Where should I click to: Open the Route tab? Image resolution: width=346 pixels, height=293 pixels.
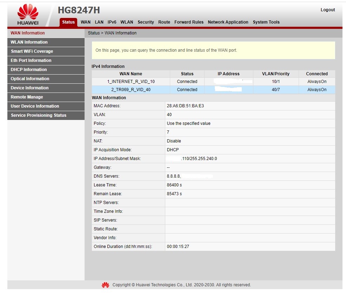pos(164,22)
